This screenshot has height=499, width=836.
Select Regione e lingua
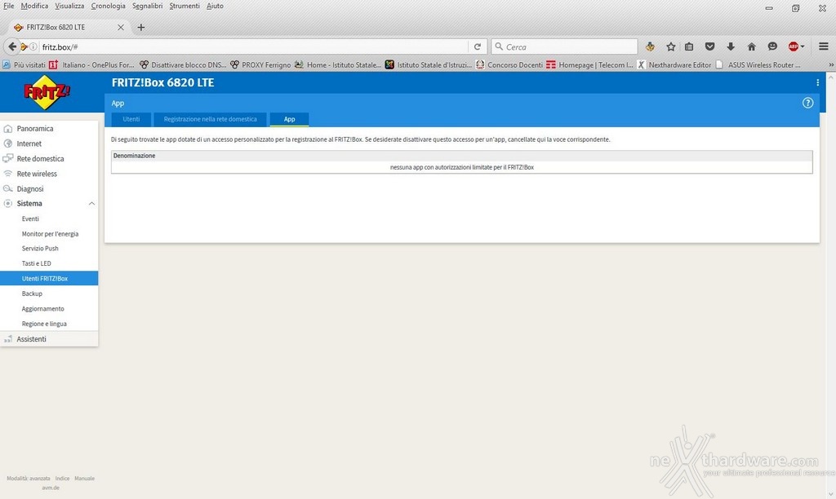coord(44,324)
